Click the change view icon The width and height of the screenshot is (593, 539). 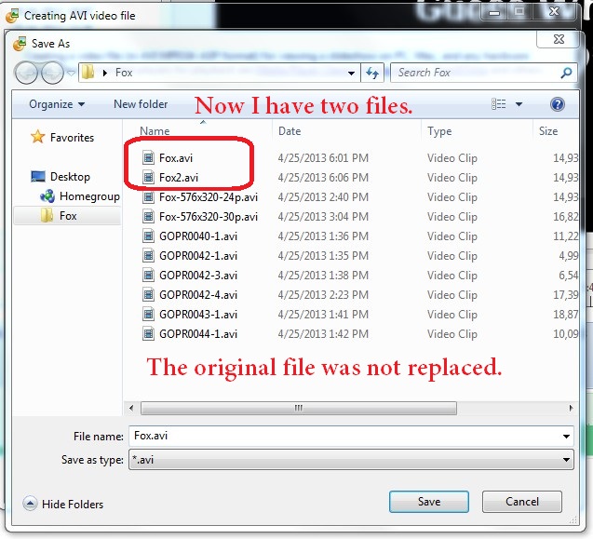coord(498,104)
